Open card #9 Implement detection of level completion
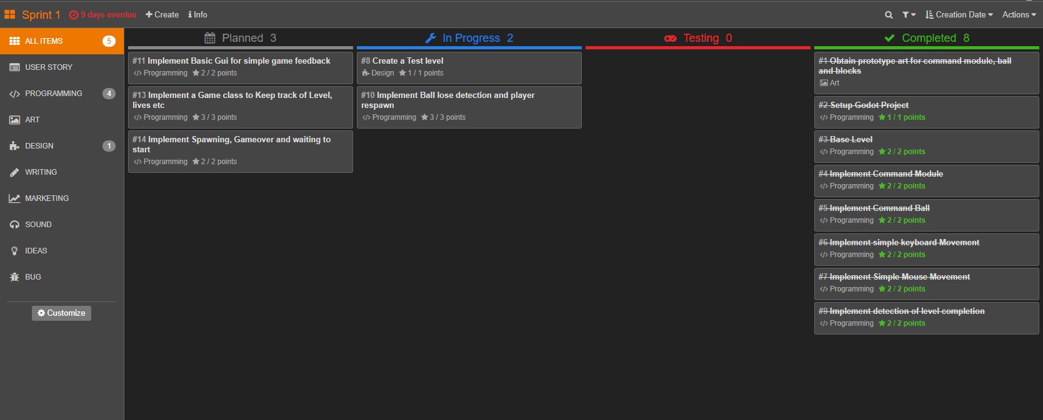 (x=927, y=318)
